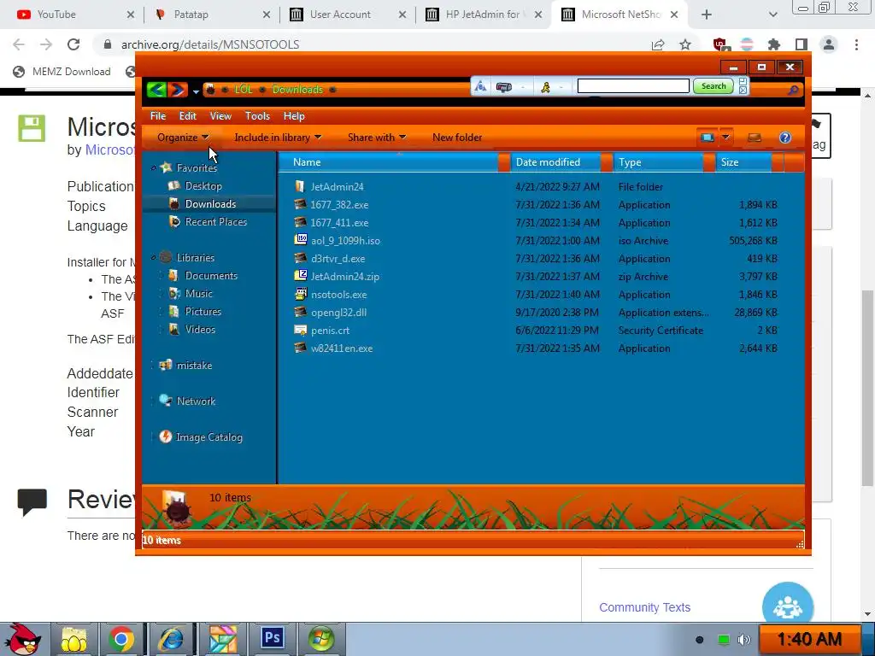
Task: Open Documents library
Action: [211, 276]
